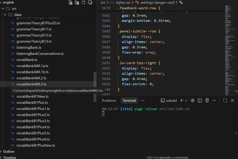Click the TS icon beside vocabBank.ts
This screenshot has width=238, height=159.
tap(13, 60)
